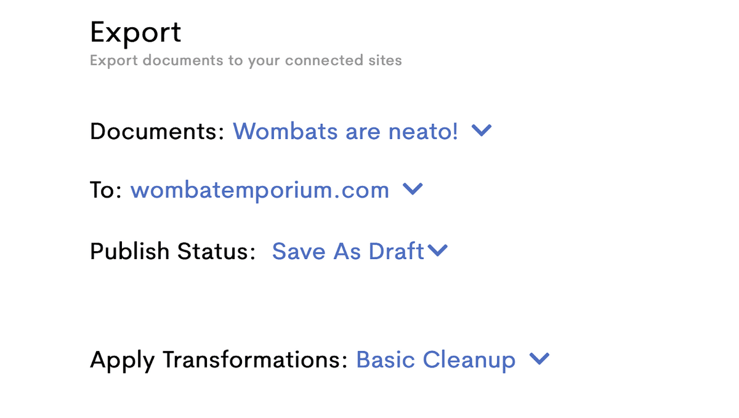Screen dimensions: 739x418
Task: Click the Documents: field label
Action: pyautogui.click(x=156, y=131)
